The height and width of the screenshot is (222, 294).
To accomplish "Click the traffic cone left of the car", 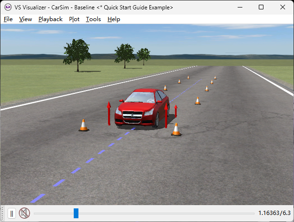I will tap(84, 125).
